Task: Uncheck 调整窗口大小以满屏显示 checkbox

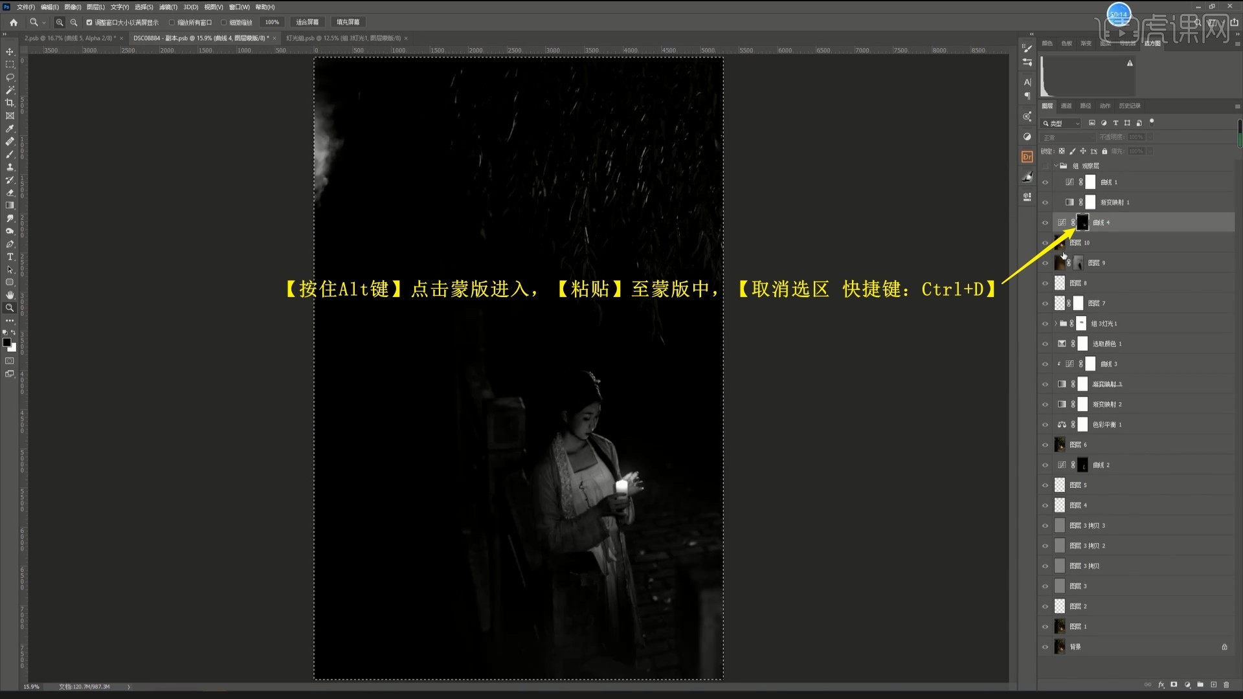Action: coord(89,23)
